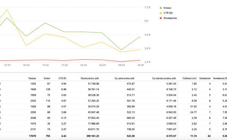Select spend value 54 611.70
The image size is (227, 140).
pos(93,129)
